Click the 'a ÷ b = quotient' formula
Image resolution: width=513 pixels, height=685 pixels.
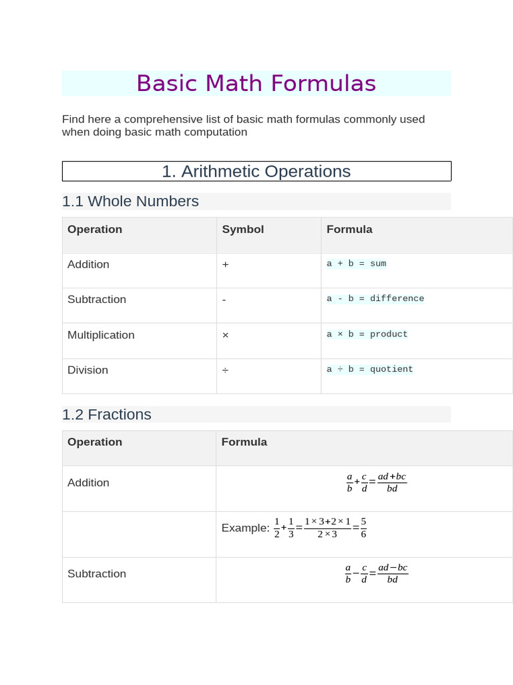click(x=369, y=369)
